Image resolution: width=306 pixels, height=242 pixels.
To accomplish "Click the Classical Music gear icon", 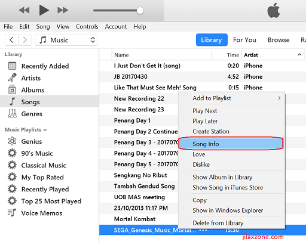I will click(12, 165).
